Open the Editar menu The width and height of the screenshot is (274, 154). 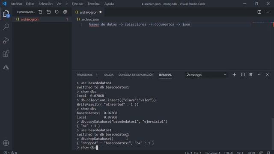pyautogui.click(x=30, y=4)
